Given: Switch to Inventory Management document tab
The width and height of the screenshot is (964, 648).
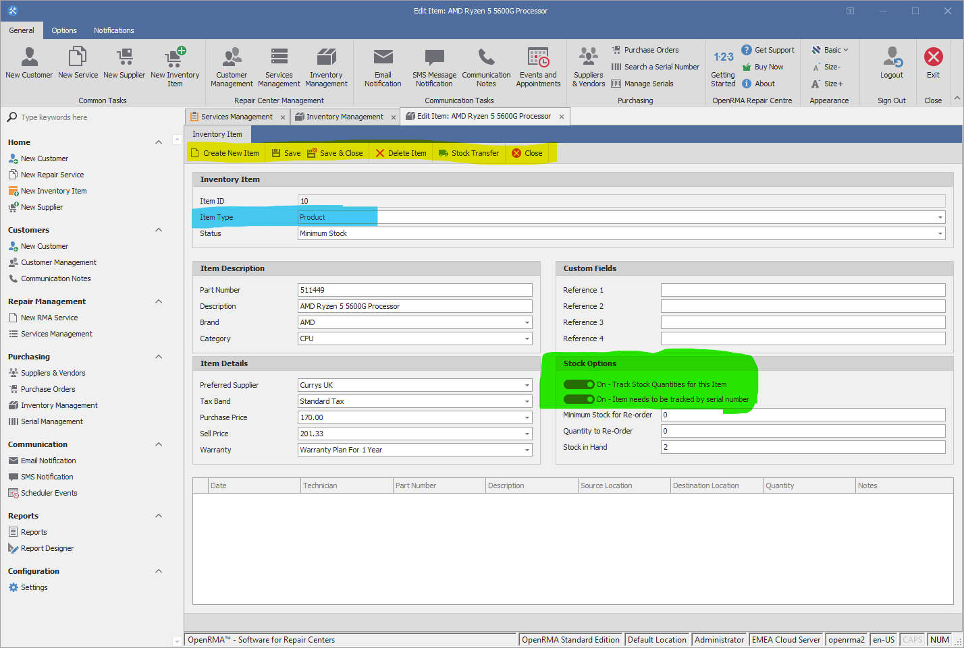Looking at the screenshot, I should tap(344, 117).
